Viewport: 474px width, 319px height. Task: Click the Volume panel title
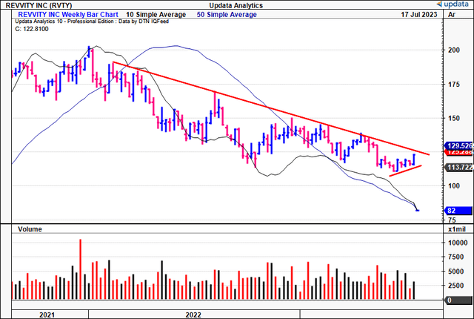tap(30, 229)
